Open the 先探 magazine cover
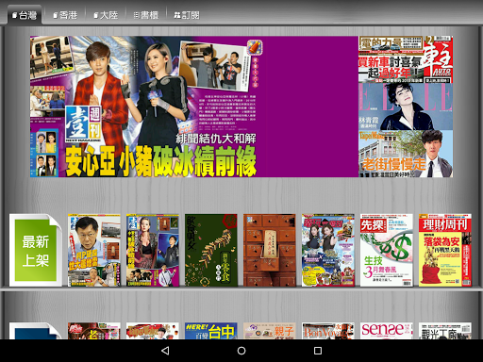 (x=386, y=250)
